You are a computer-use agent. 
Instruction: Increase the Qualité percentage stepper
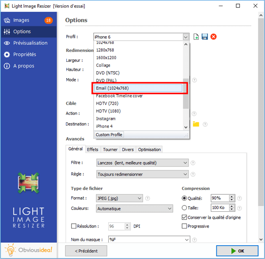click(x=231, y=196)
